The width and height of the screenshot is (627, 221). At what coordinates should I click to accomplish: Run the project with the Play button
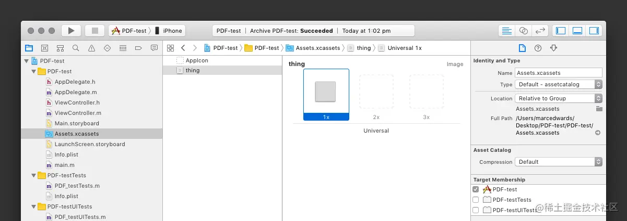point(72,31)
